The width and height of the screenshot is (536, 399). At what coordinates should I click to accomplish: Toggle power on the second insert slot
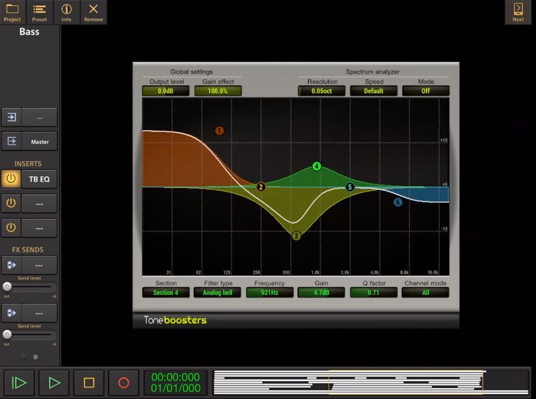(11, 203)
